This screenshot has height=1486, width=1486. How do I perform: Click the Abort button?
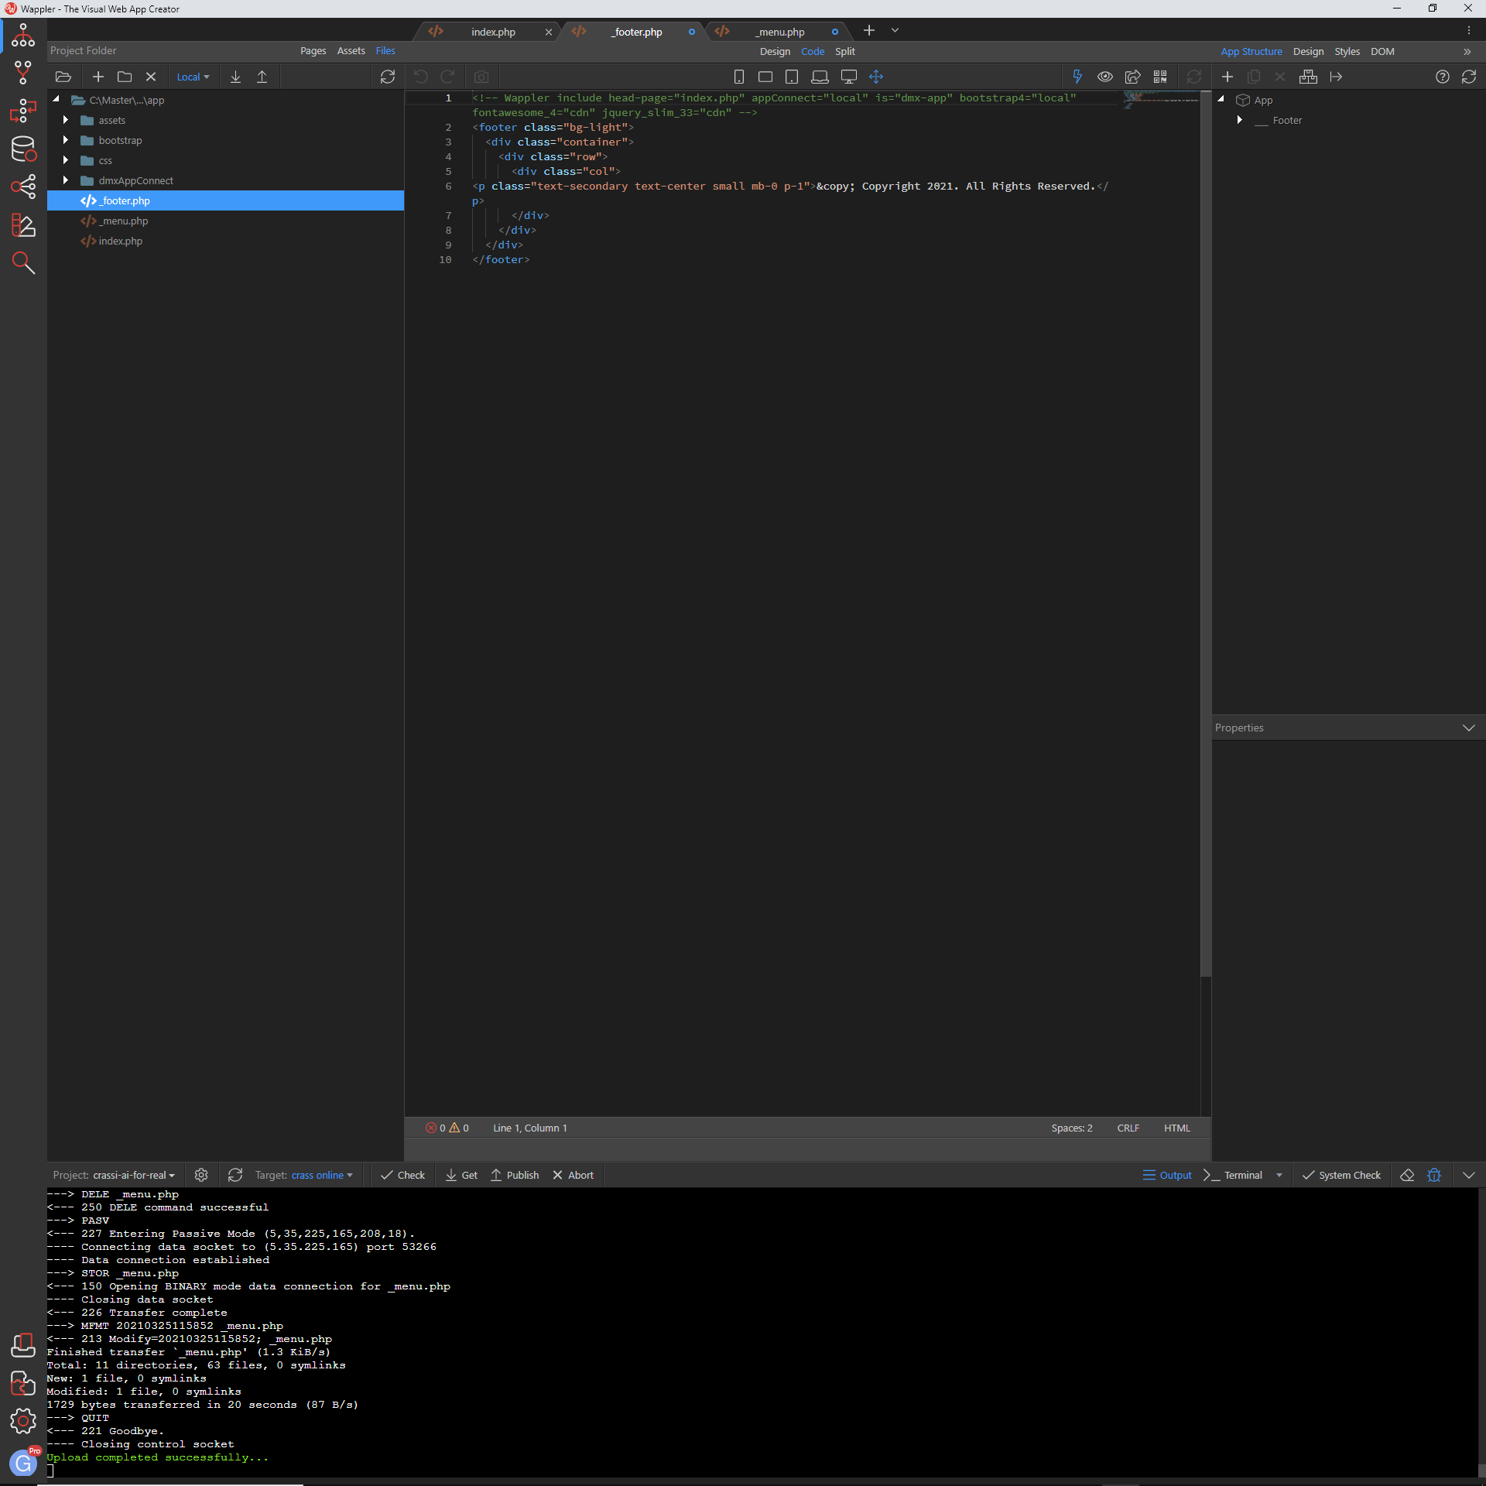coord(574,1175)
